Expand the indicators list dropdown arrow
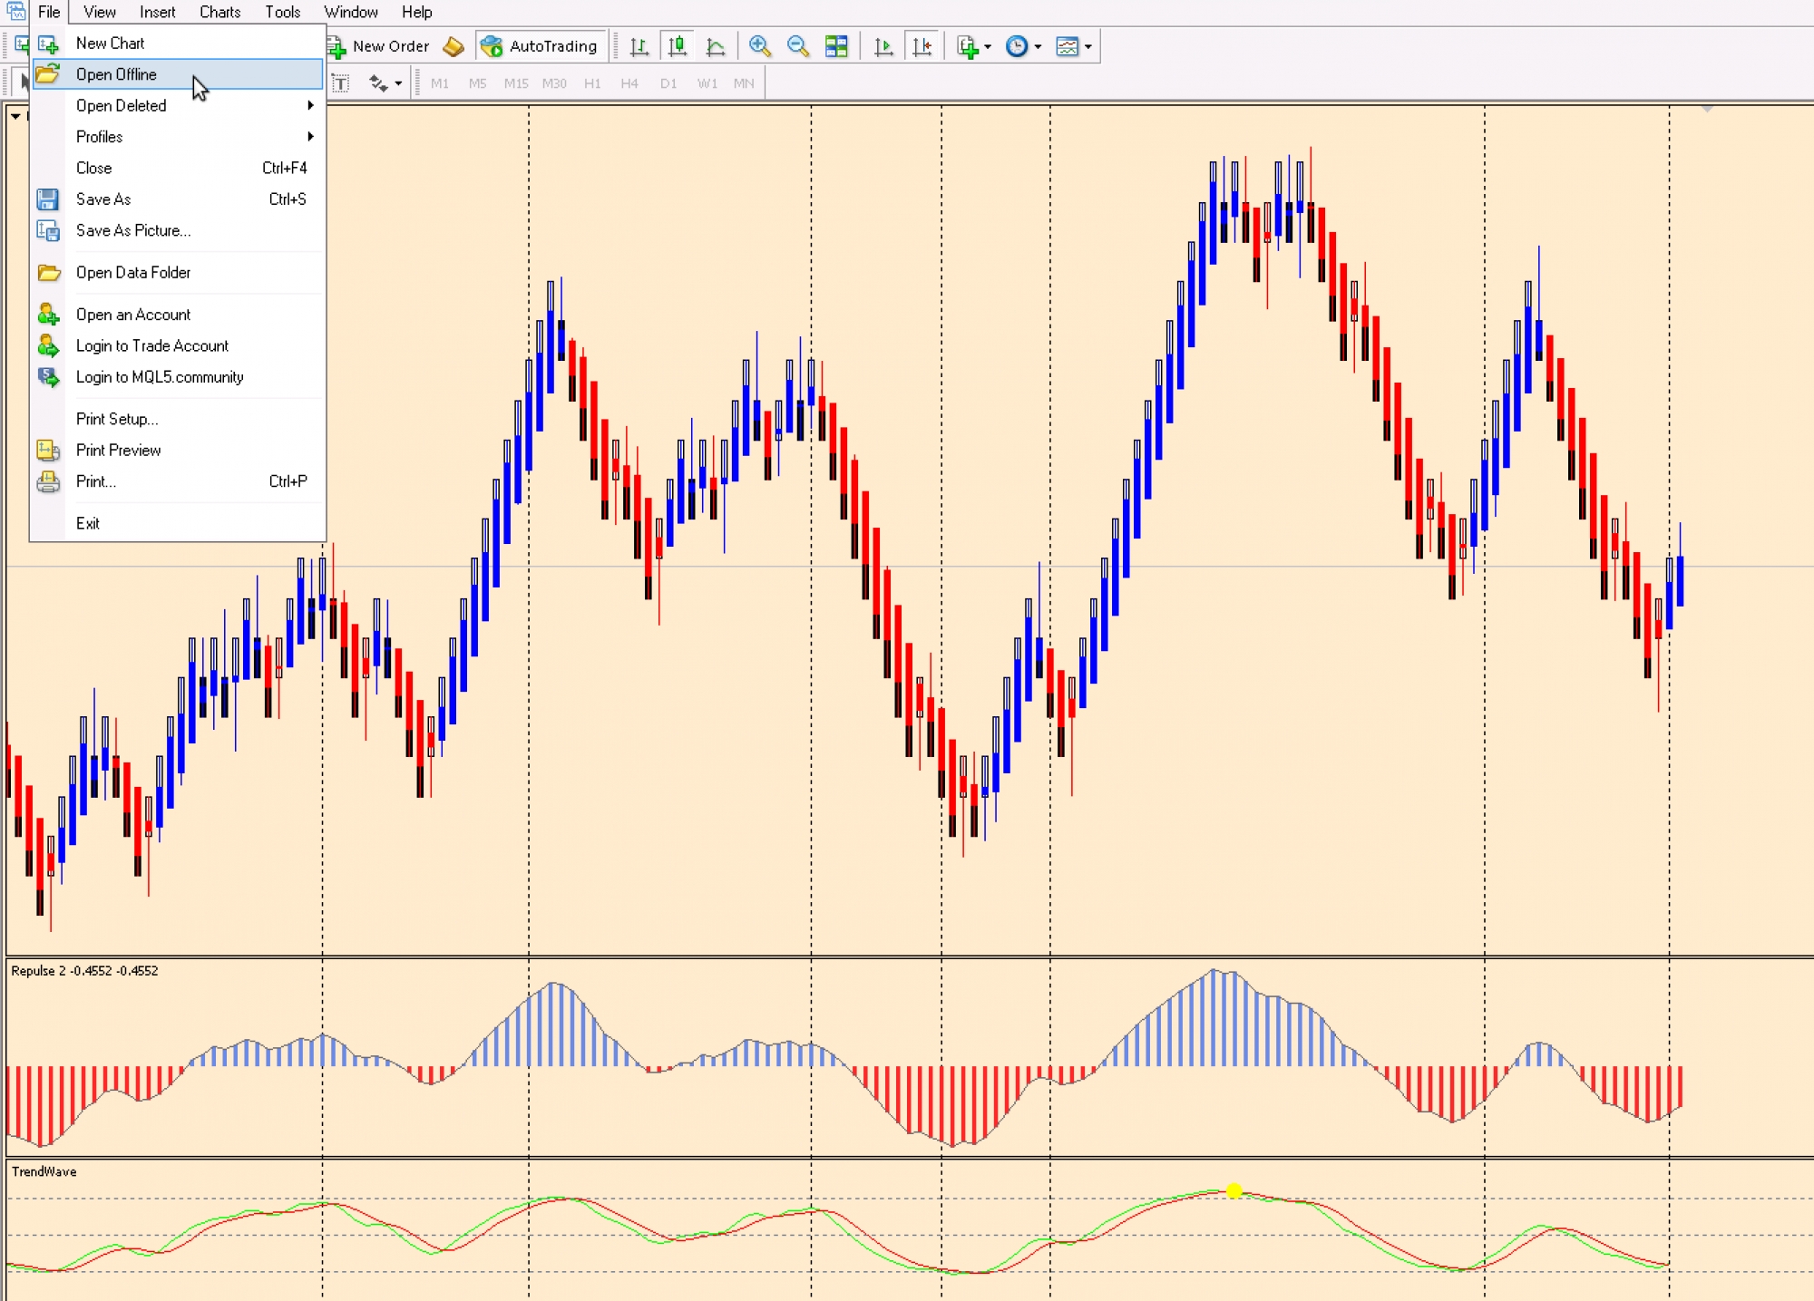Image resolution: width=1814 pixels, height=1301 pixels. [988, 47]
